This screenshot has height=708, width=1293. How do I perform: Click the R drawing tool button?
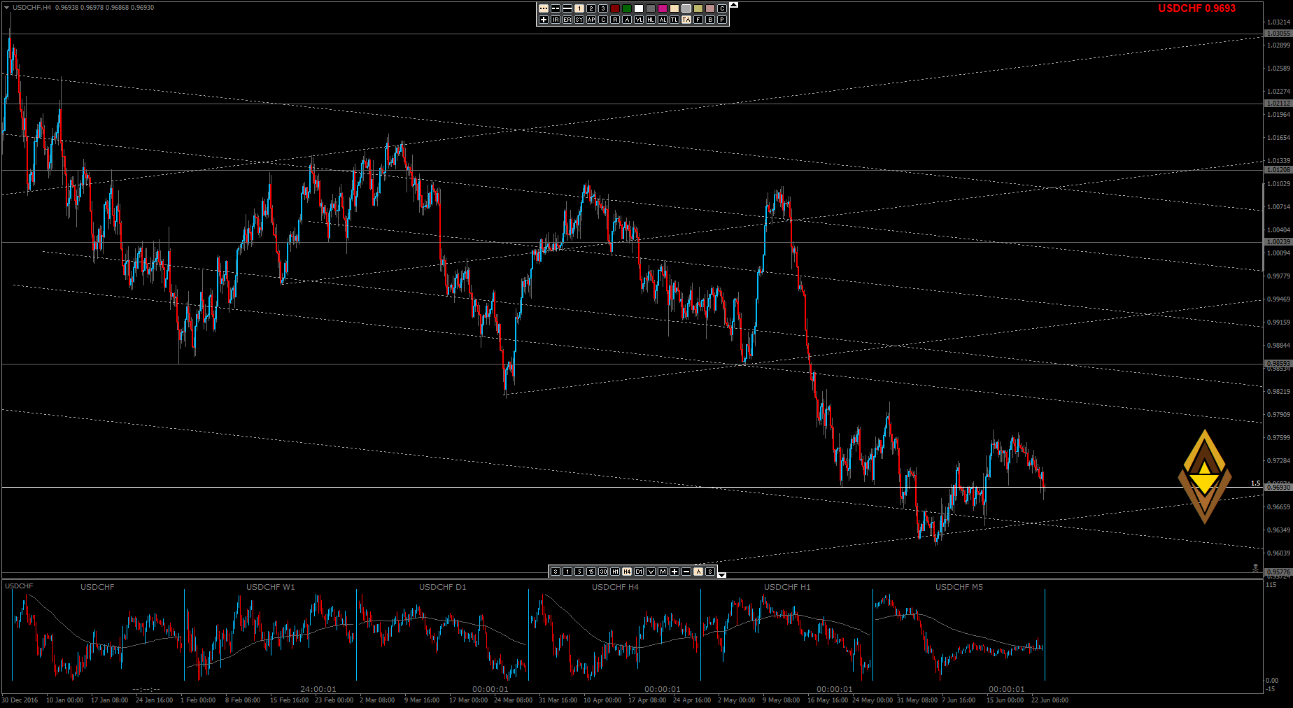(615, 20)
